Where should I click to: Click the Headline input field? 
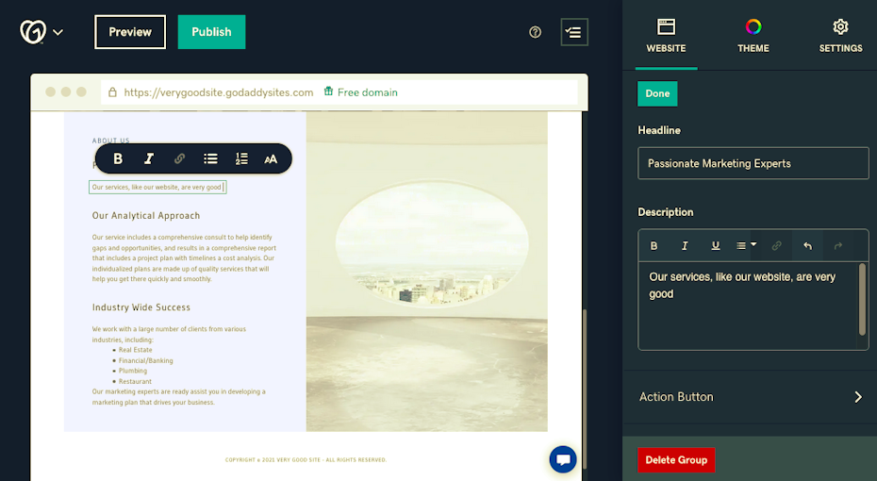coord(753,163)
